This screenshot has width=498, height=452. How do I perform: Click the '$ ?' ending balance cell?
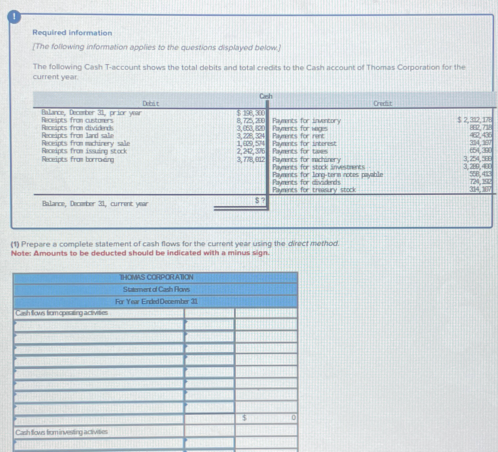pos(260,201)
